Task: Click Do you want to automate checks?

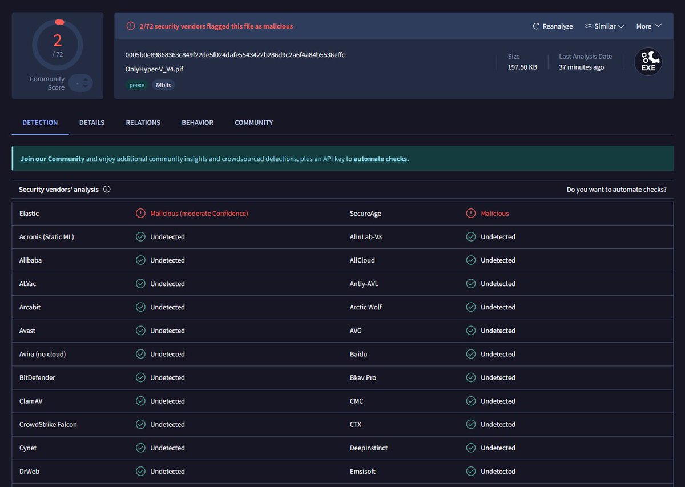Action: (x=616, y=190)
